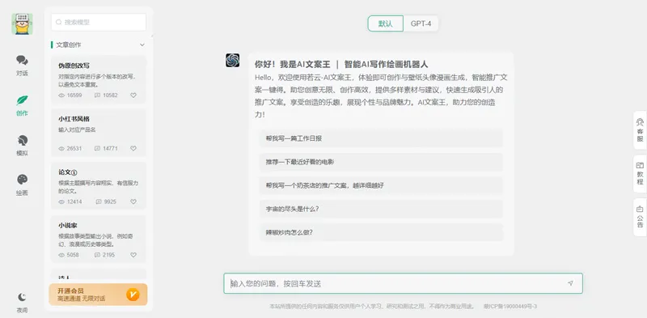This screenshot has width=647, height=318.
Task: Open the 公告 announcements panel
Action: [x=640, y=217]
